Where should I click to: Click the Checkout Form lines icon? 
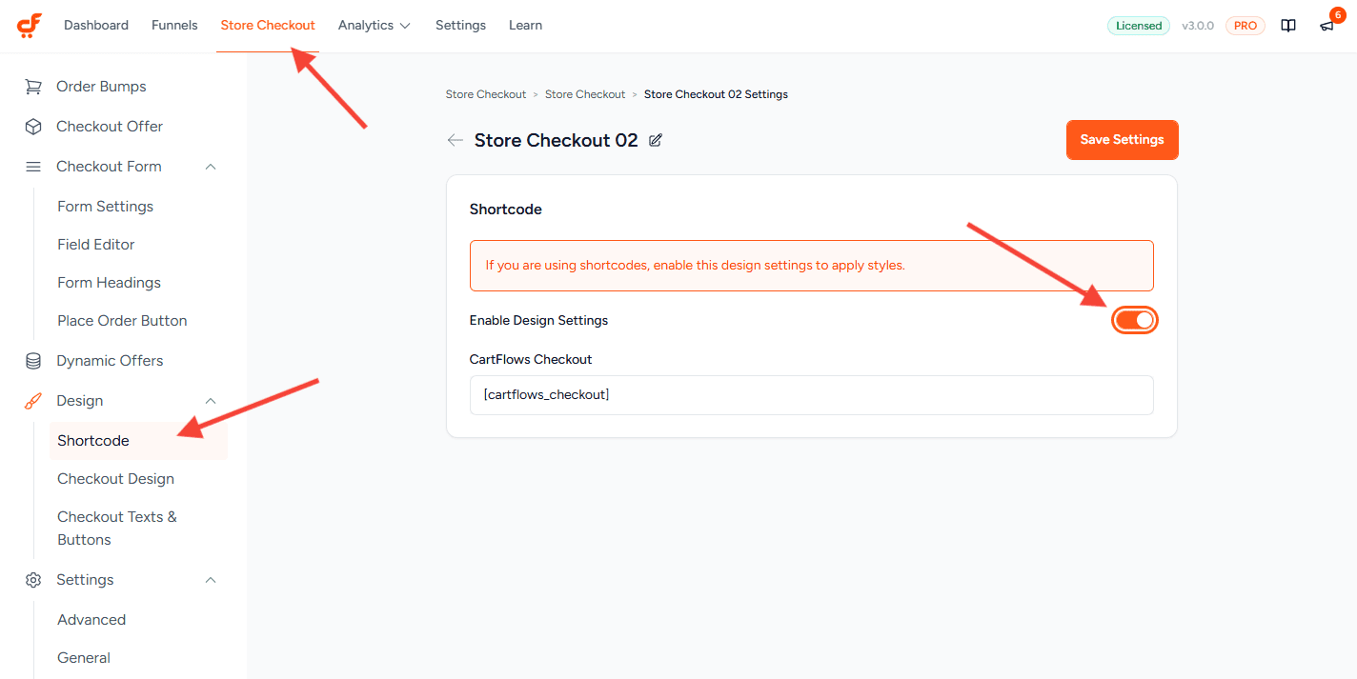click(33, 167)
